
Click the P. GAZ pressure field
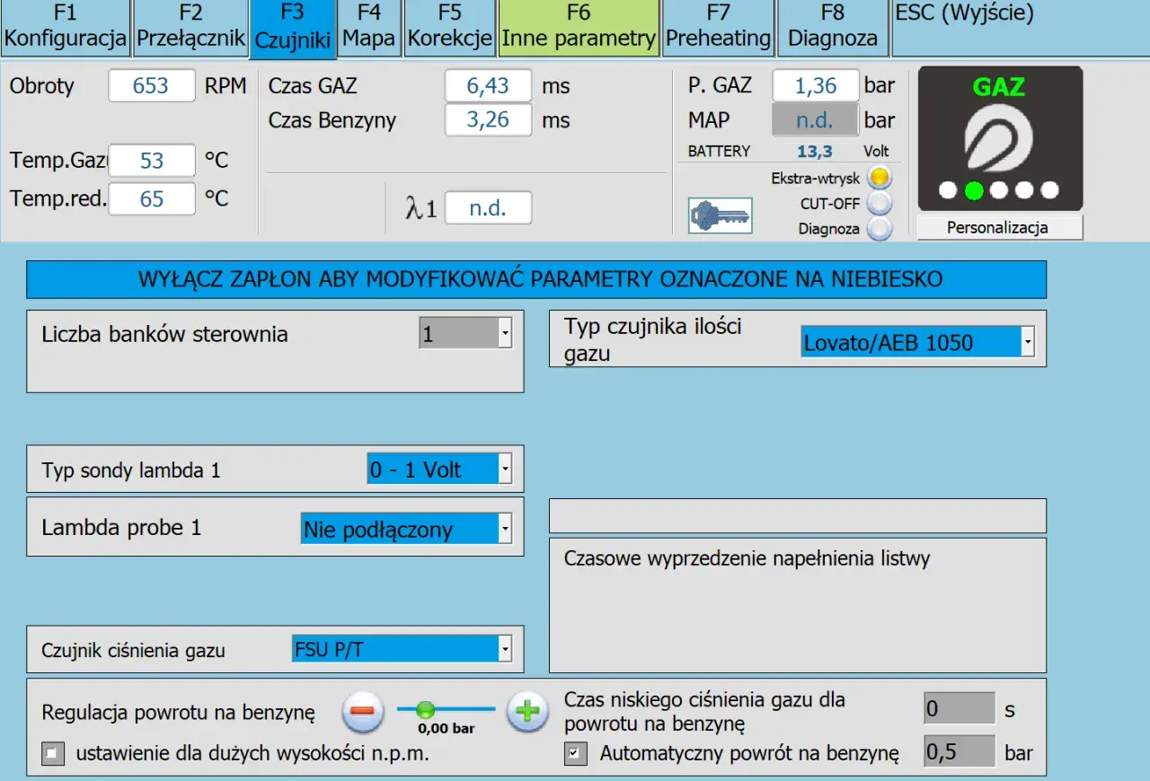816,86
